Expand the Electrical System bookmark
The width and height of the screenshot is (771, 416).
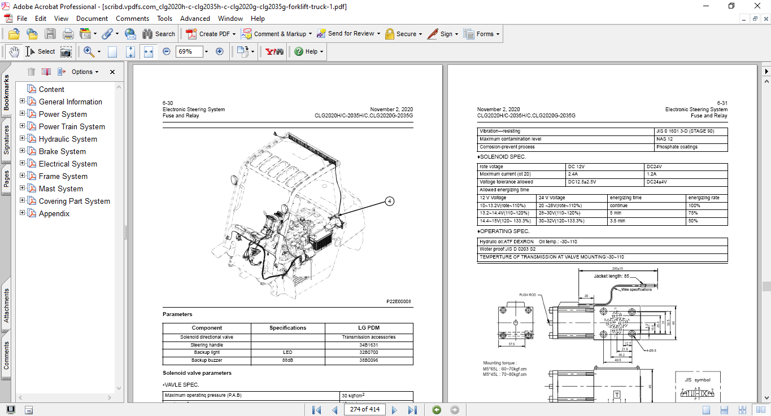[x=21, y=164]
